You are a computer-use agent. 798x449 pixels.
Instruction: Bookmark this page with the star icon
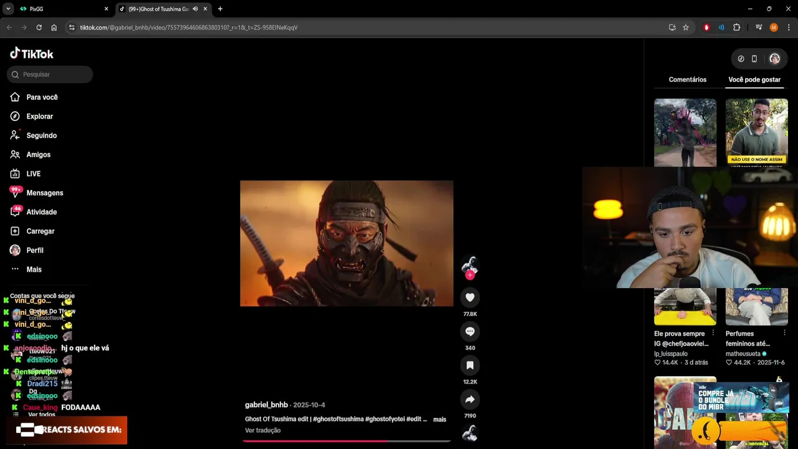point(686,27)
